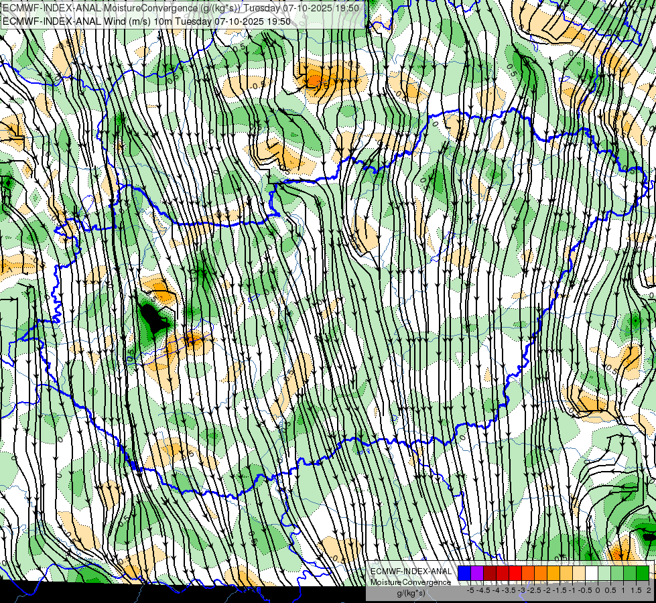Click the -5 tick label in legend
Screen dimensions: 656x603
[x=470, y=590]
